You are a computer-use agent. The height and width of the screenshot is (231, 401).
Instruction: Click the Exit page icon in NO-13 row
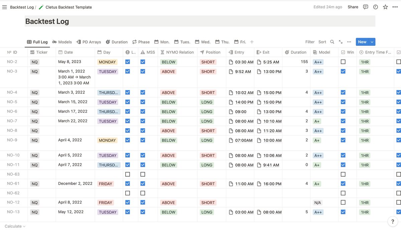click(259, 212)
